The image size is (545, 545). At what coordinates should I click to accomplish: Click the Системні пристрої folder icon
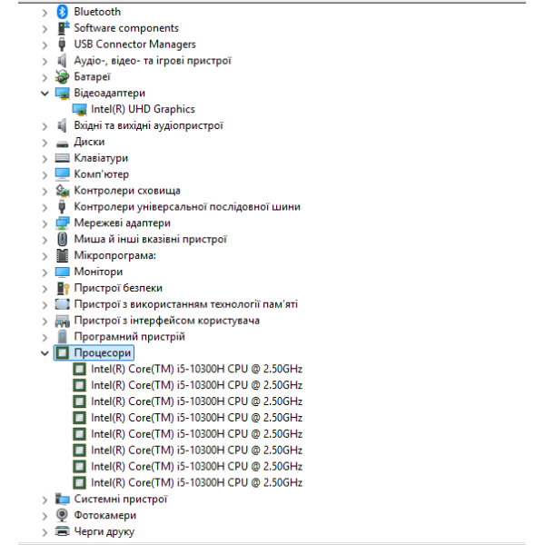click(x=63, y=500)
